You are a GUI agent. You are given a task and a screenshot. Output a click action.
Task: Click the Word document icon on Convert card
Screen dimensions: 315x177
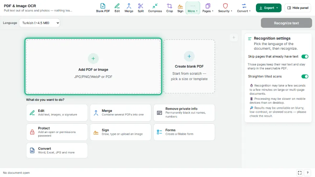(32, 151)
